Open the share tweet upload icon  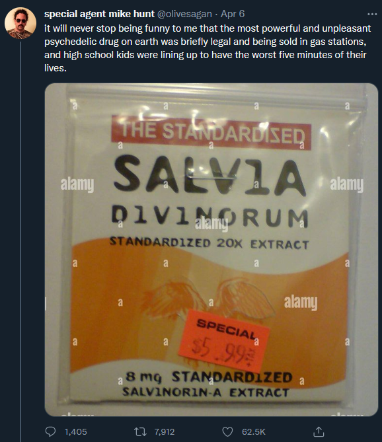(319, 431)
